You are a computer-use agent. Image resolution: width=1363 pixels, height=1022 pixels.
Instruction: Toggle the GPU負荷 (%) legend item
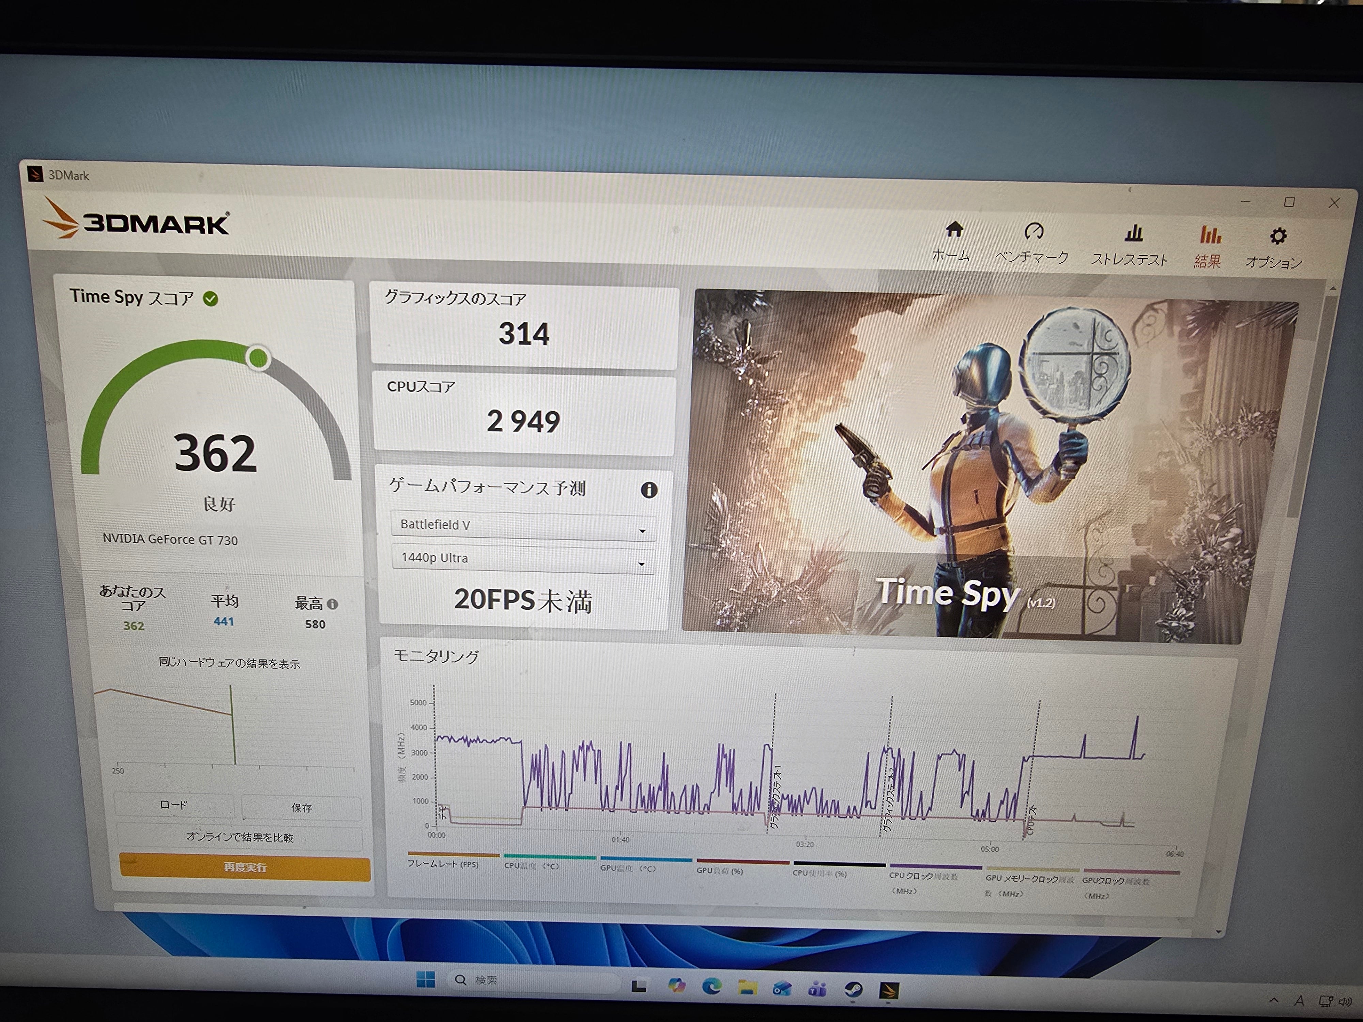(720, 870)
